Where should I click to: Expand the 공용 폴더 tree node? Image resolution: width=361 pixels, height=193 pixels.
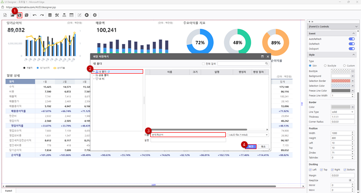click(x=94, y=75)
